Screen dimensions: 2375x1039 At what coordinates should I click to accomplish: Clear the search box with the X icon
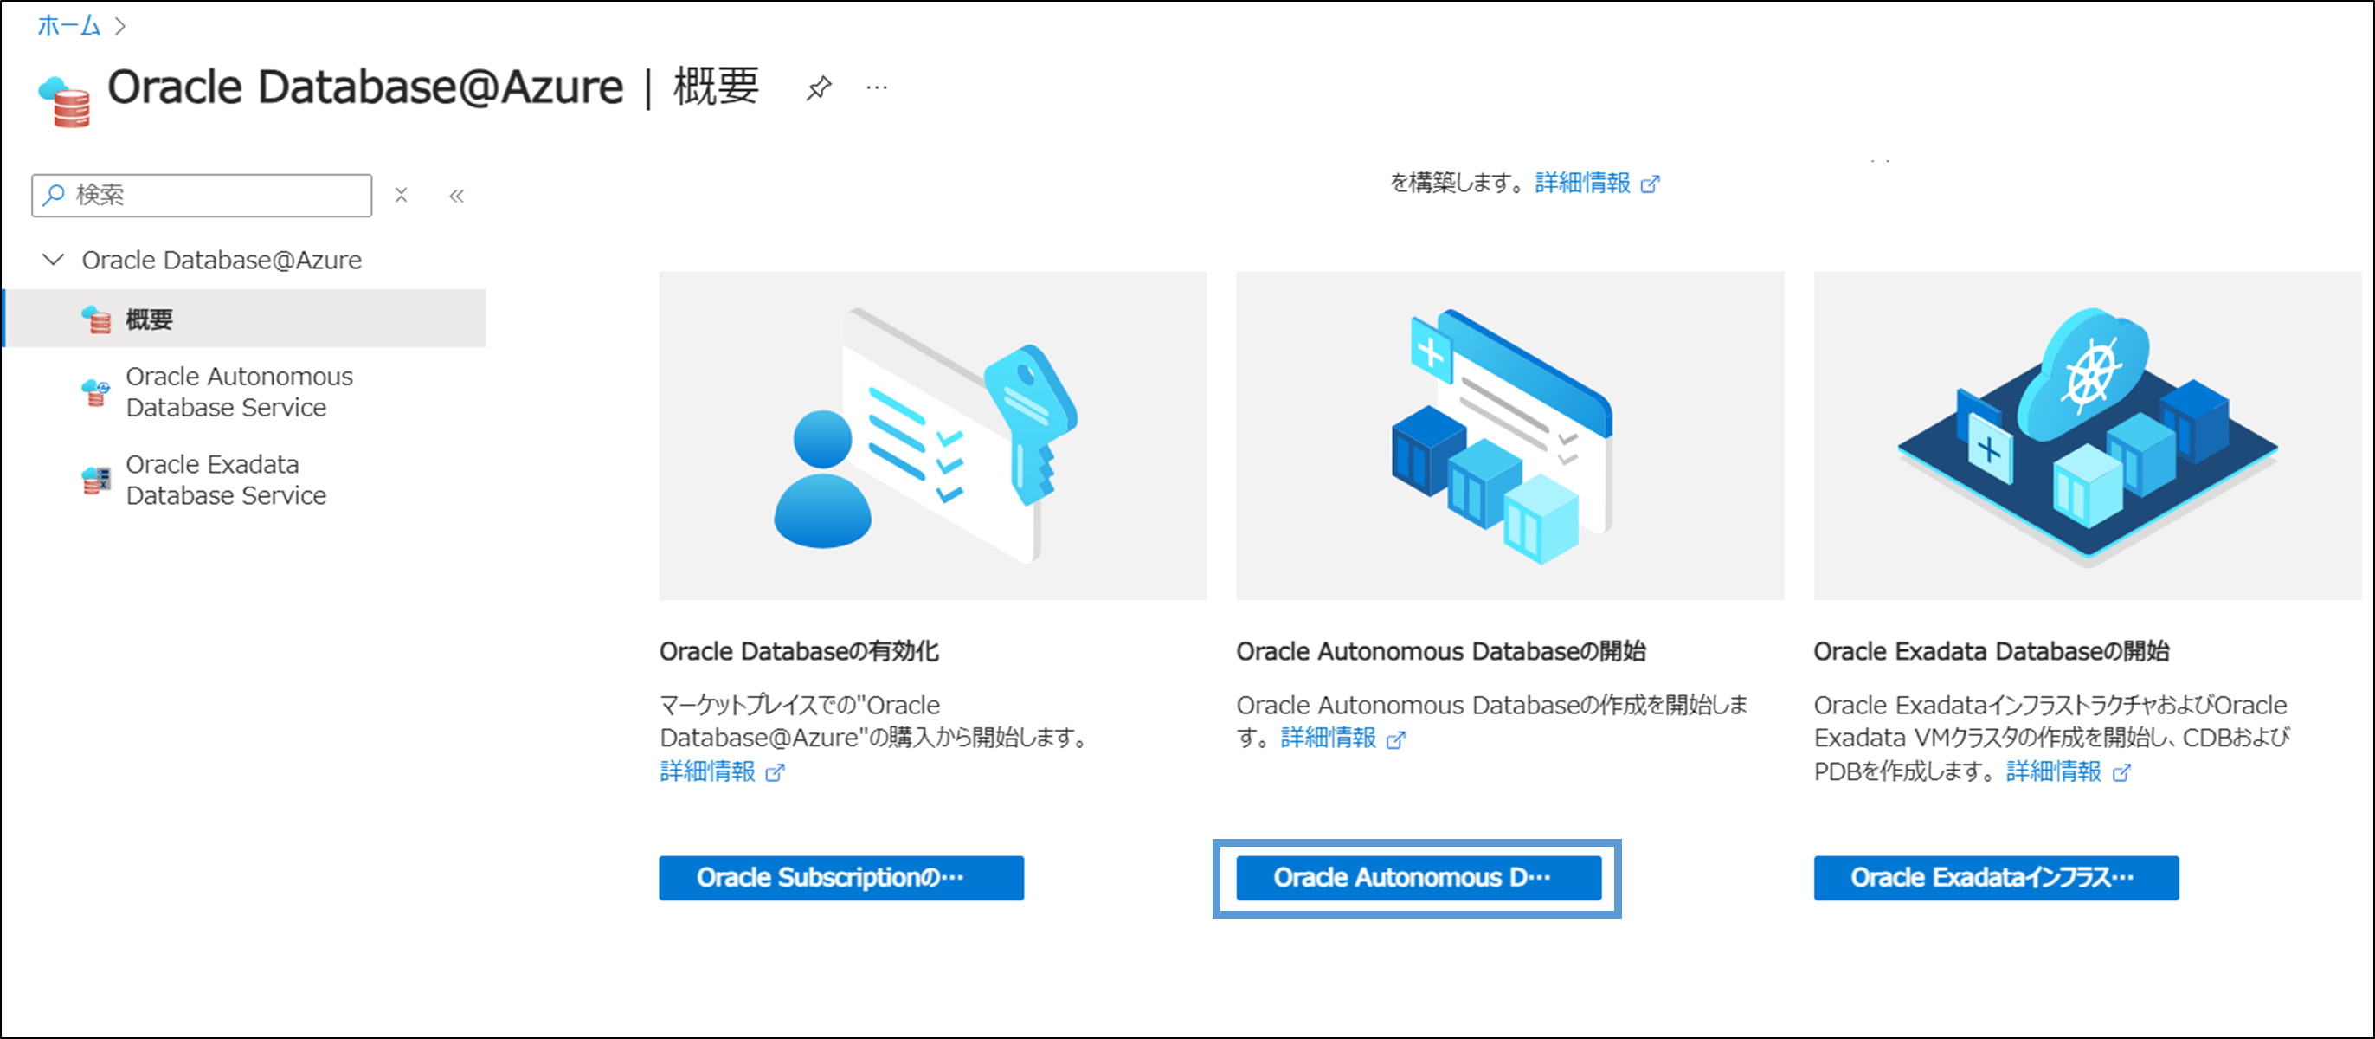pos(402,195)
